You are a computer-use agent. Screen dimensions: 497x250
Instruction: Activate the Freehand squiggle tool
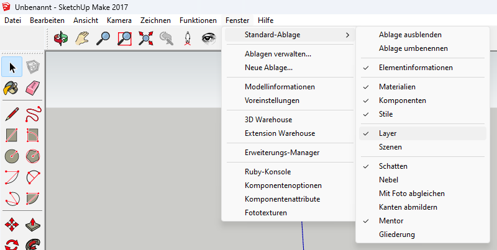point(34,114)
